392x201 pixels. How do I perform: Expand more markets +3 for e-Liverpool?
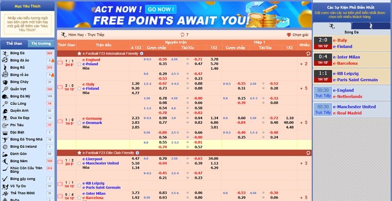click(x=304, y=163)
